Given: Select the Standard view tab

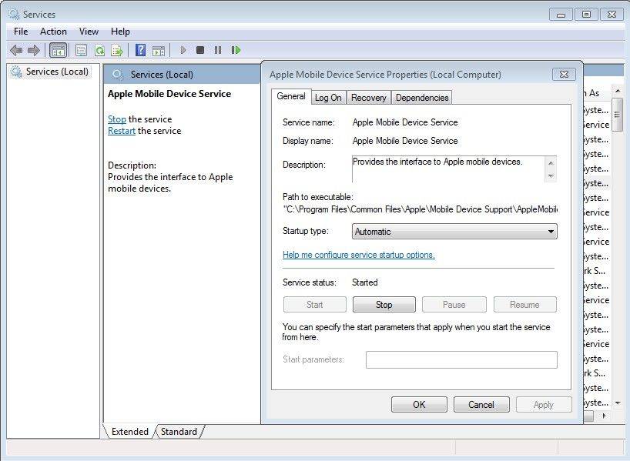Looking at the screenshot, I should click(179, 432).
